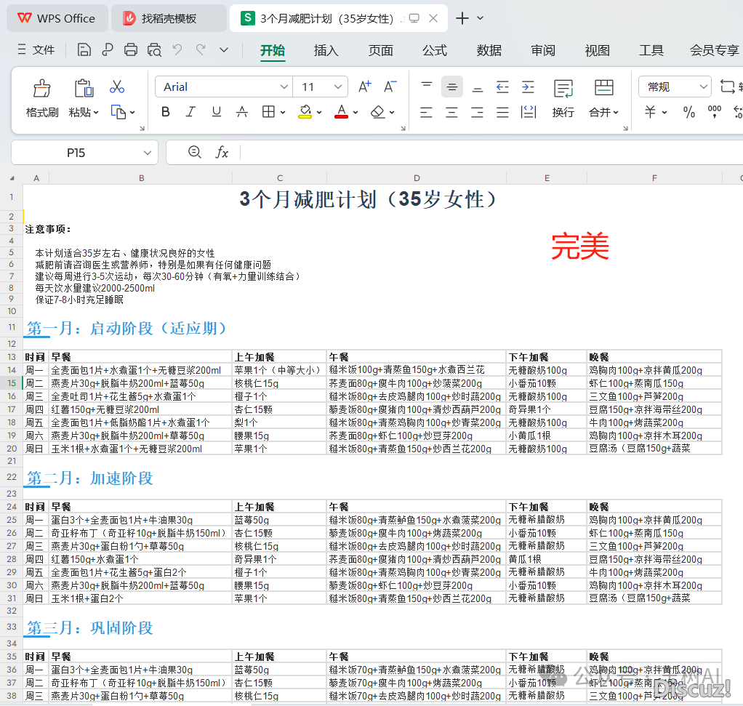743x706 pixels.
Task: Apply thousands separator format
Action: 714,112
